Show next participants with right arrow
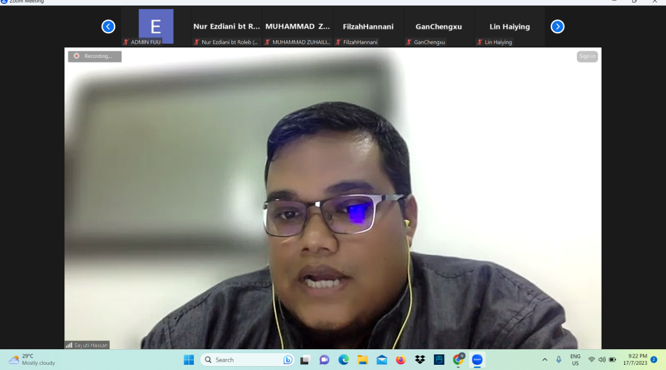The width and height of the screenshot is (666, 370). 557,27
